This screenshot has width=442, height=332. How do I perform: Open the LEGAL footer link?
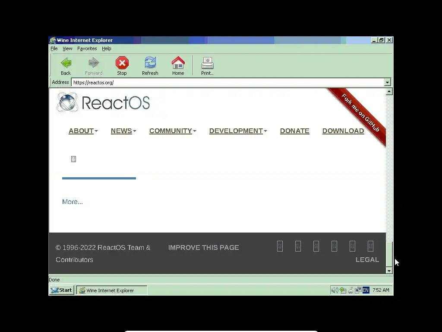click(367, 260)
